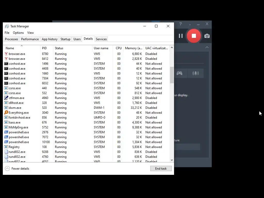Collapse Task Manager via Fewer details

[17, 169]
